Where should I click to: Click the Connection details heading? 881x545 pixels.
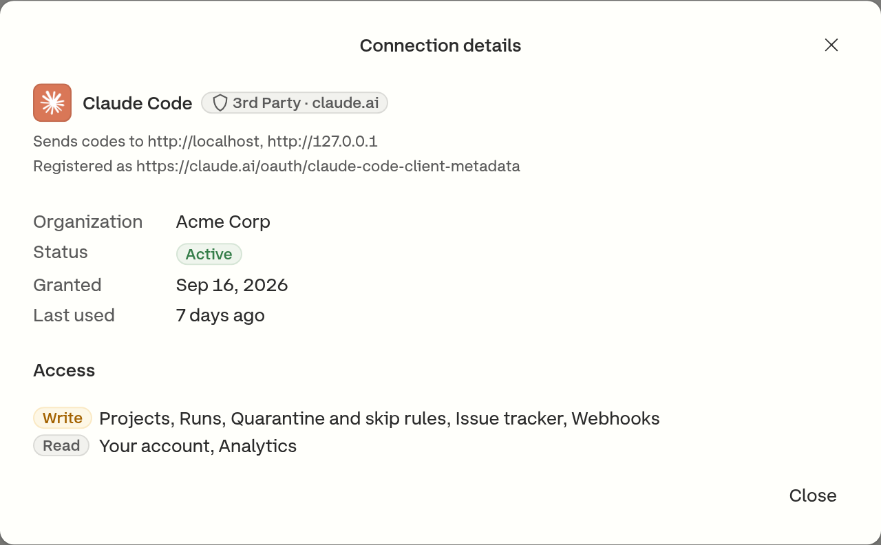[440, 45]
